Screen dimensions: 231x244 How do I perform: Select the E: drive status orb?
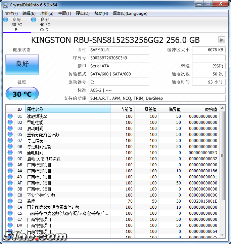[x=5, y=20]
